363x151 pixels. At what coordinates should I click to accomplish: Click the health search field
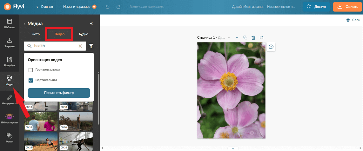(55, 46)
